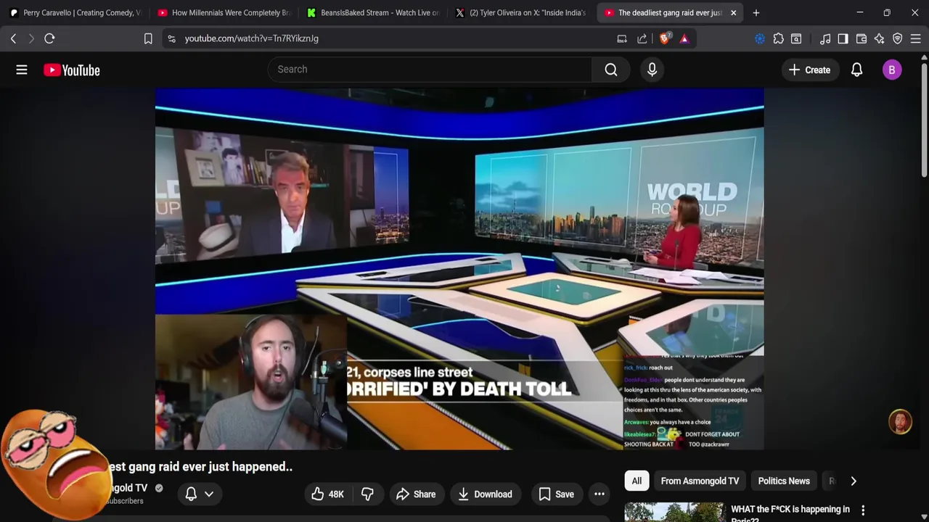Click the search magnifier button
Viewport: 929px width, 522px height.
(611, 70)
